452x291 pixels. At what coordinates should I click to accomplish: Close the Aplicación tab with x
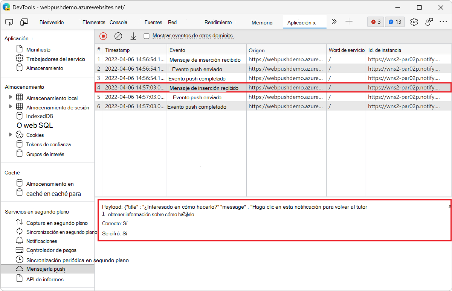[314, 23]
